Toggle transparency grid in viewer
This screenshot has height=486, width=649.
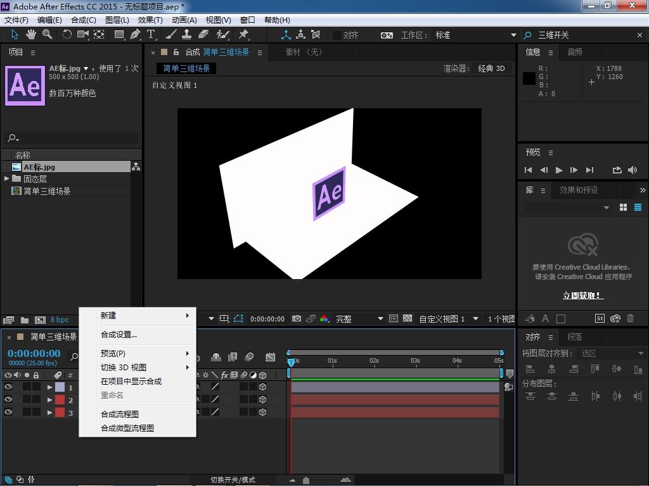408,319
